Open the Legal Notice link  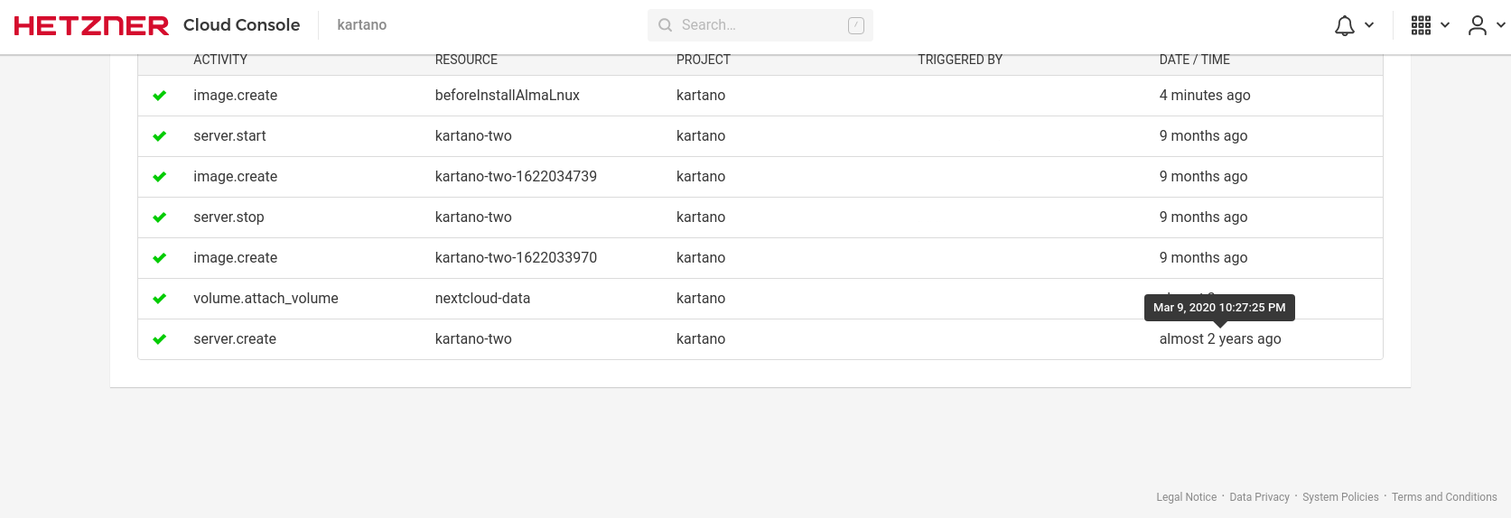[1186, 497]
